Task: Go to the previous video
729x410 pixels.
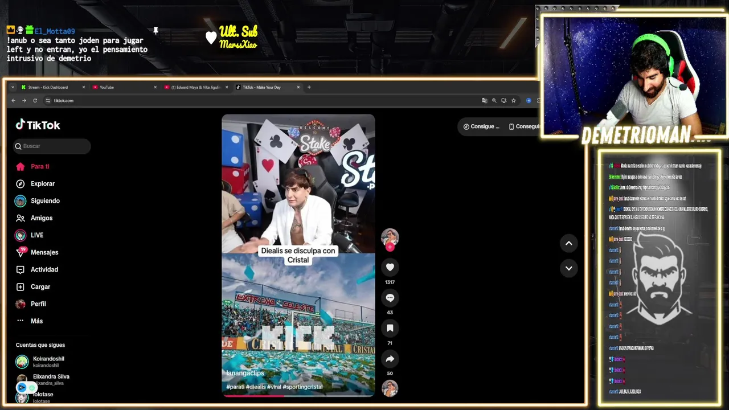Action: [568, 243]
